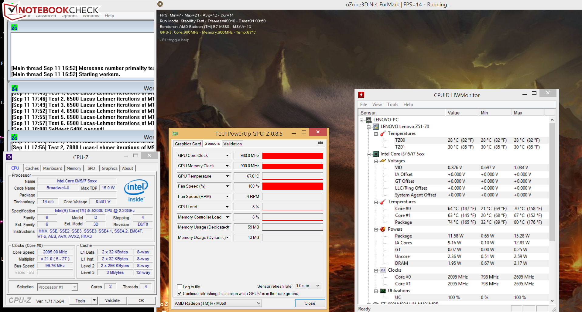Open the View menu in HWMonitor

[x=377, y=104]
